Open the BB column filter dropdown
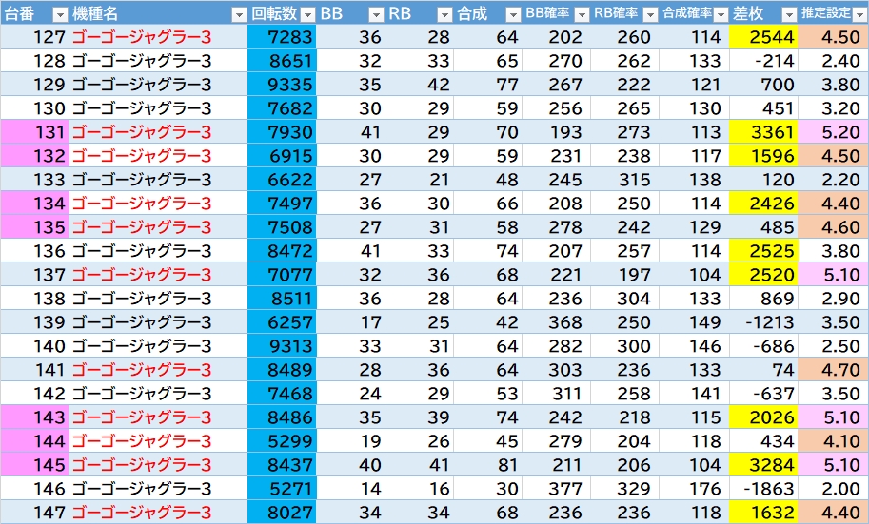This screenshot has width=869, height=524. point(376,14)
